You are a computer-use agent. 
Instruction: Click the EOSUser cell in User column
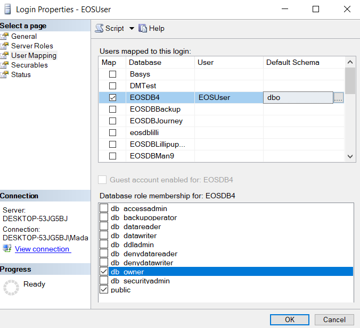click(228, 98)
